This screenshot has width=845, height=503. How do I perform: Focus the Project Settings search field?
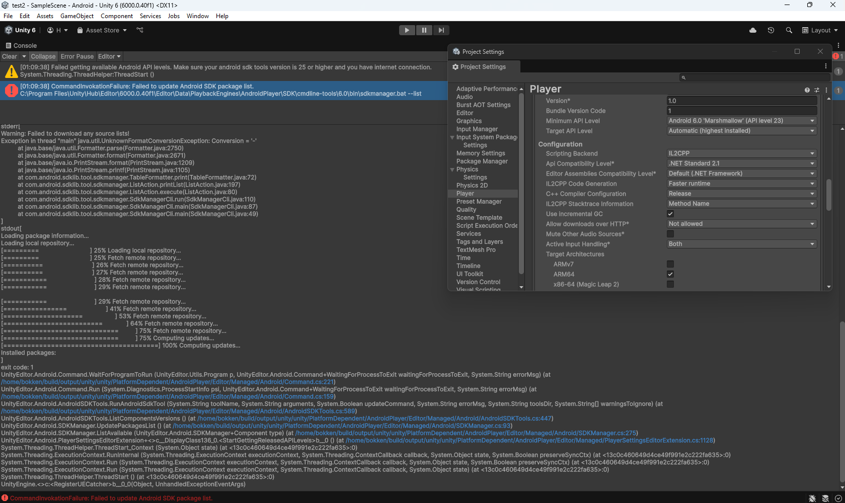(x=754, y=77)
